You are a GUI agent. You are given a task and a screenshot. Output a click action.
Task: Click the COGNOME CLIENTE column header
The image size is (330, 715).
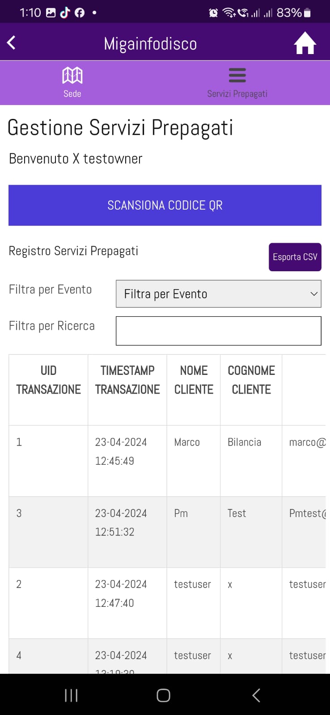point(251,380)
